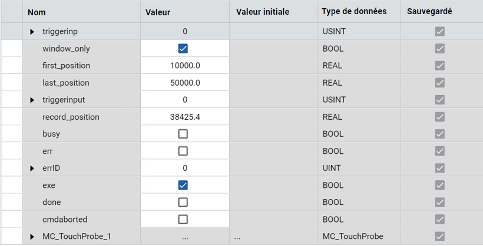Viewport: 483px width, 246px height.
Task: Click initial value cell of MC_TouchProbe_1
Action: click(273, 237)
